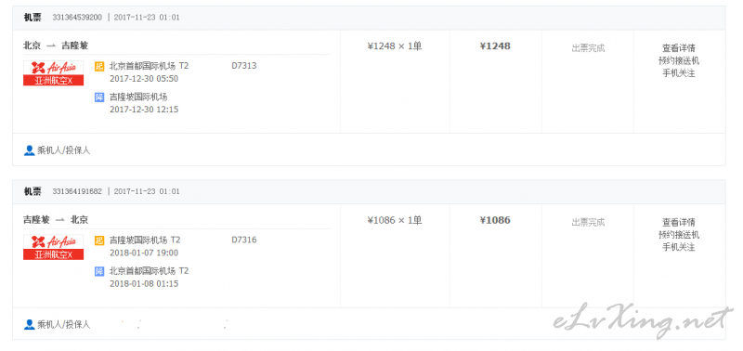Select 预约接送机 for the ¥1086 order

click(679, 235)
